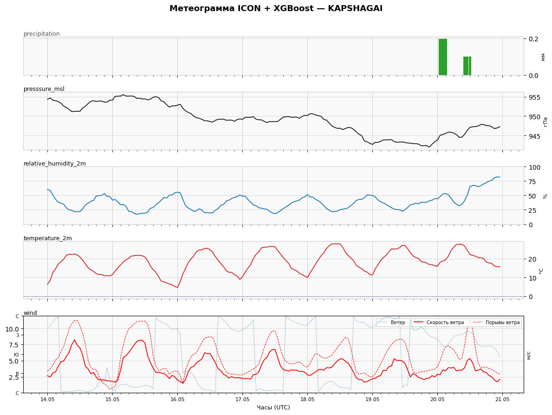The image size is (552, 415).
Task: Click the 'wind' panel title
Action: tap(30, 313)
